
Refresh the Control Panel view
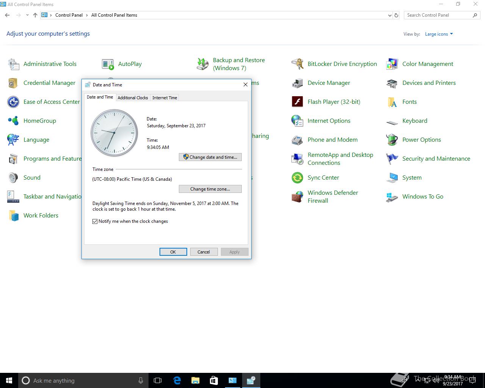tap(396, 15)
